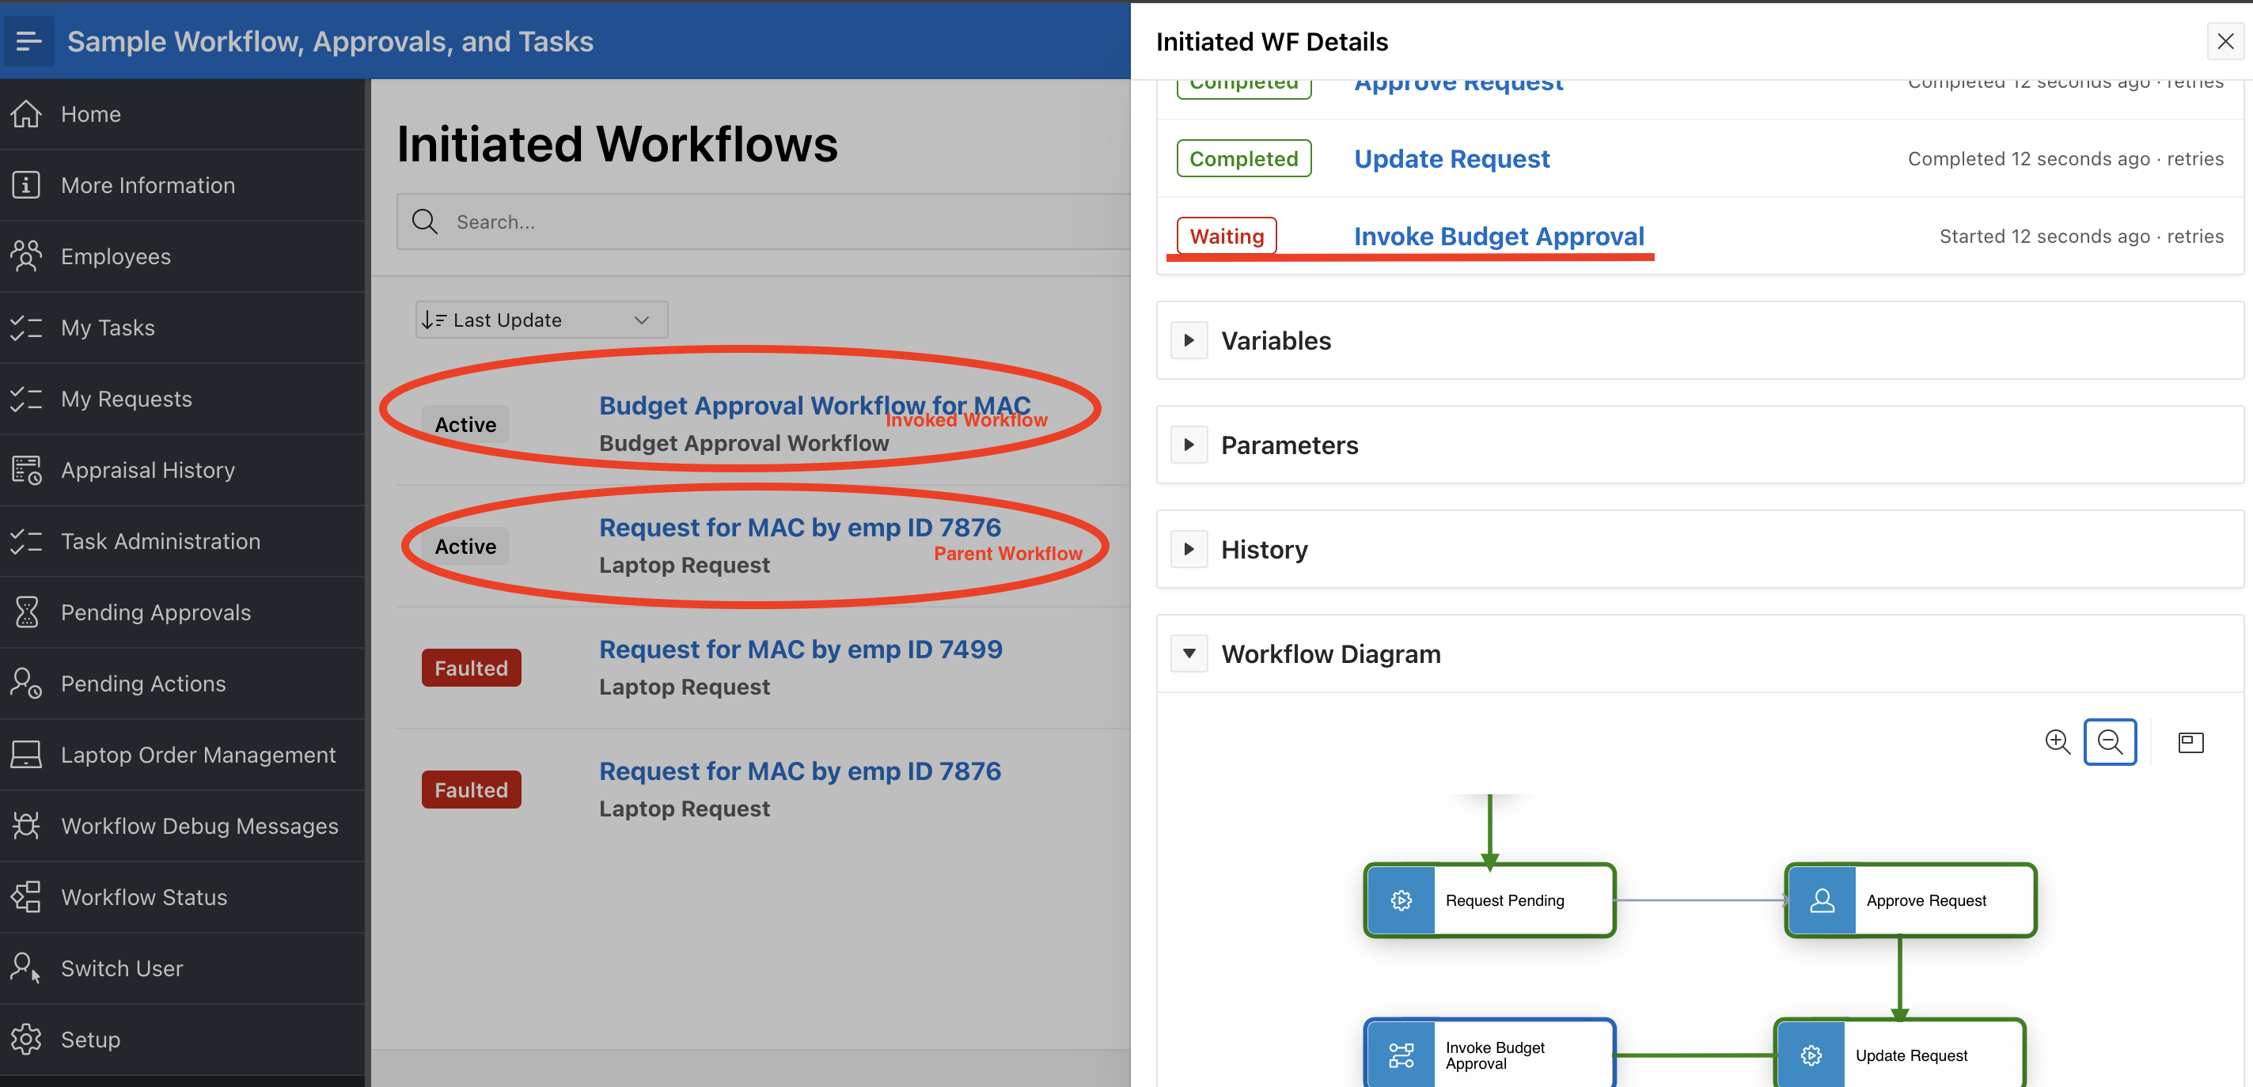Click the diagram zoom out icon
Screen dimensions: 2253x1087
tap(2110, 741)
